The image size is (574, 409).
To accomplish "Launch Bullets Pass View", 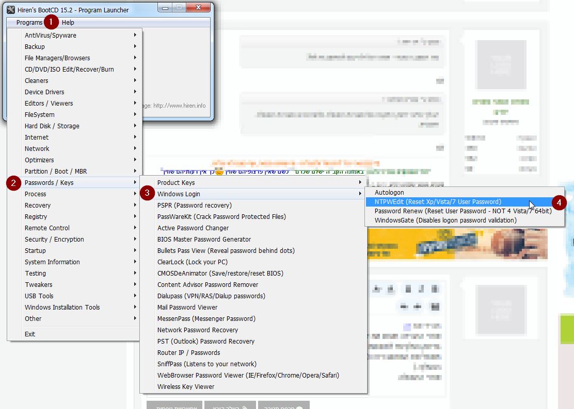I will (253, 250).
